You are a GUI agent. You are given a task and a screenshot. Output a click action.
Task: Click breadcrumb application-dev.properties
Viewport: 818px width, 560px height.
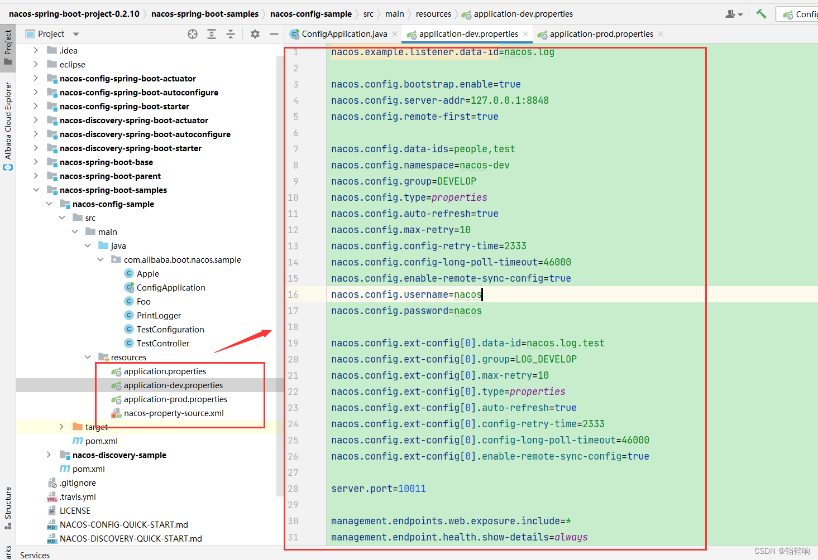(x=523, y=14)
